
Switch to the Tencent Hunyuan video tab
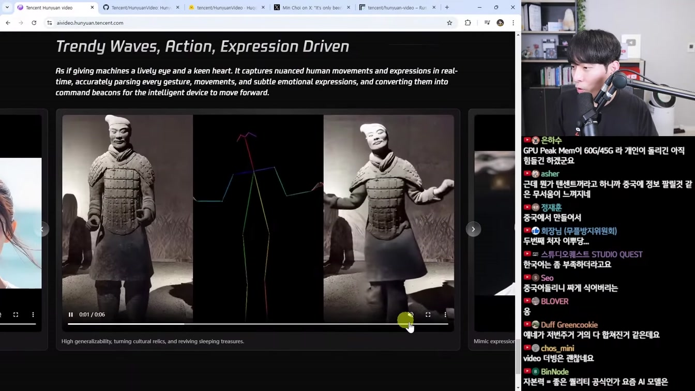point(56,8)
